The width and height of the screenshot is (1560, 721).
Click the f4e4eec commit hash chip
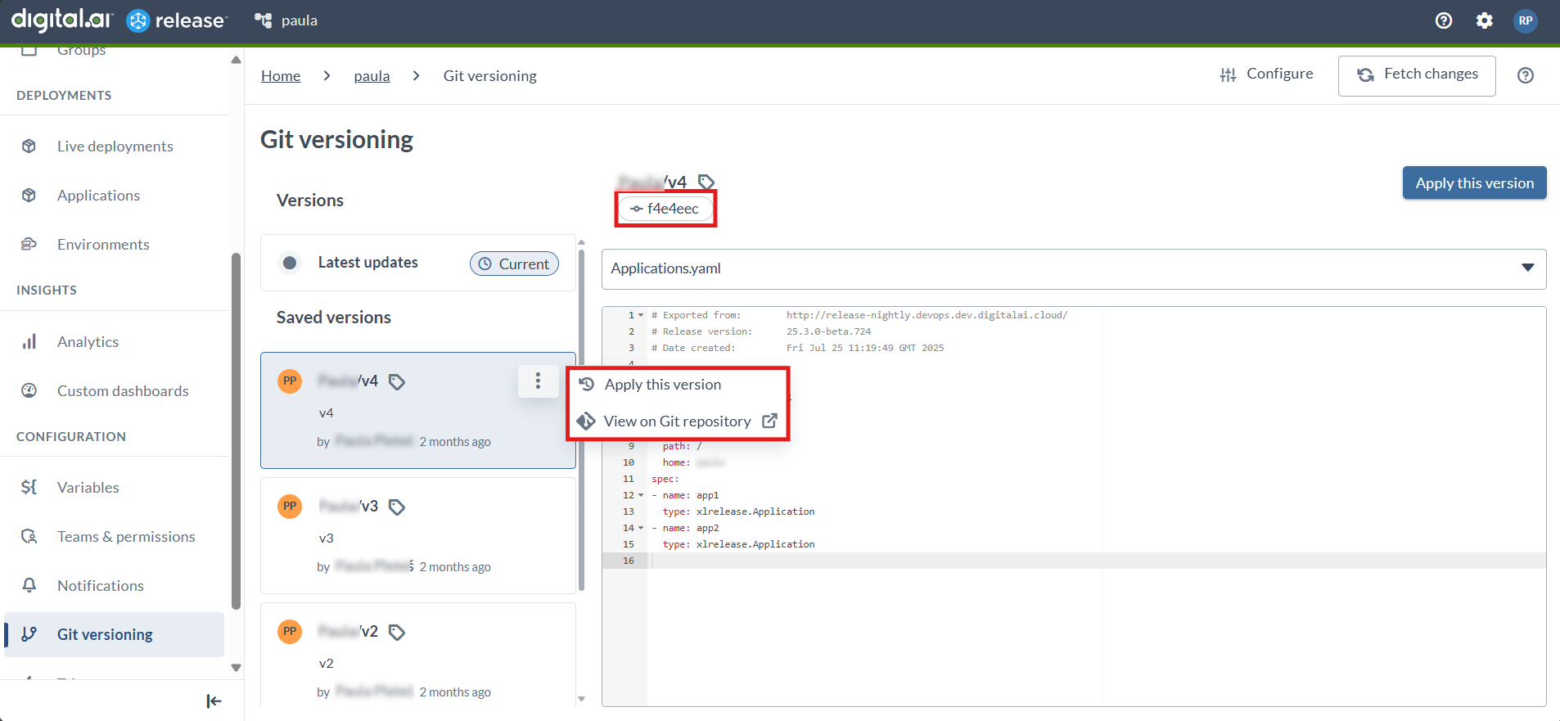(665, 209)
